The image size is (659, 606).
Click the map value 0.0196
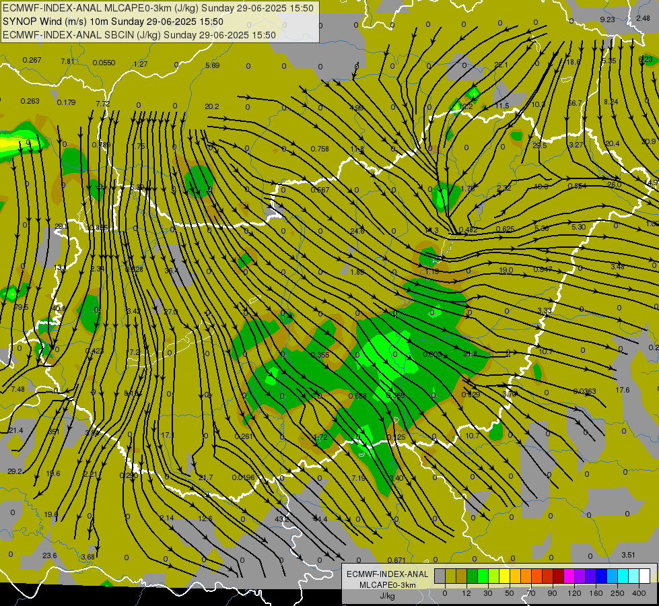click(x=244, y=477)
